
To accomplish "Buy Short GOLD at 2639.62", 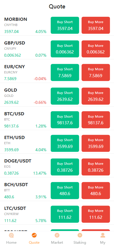I will pyautogui.click(x=65, y=96).
